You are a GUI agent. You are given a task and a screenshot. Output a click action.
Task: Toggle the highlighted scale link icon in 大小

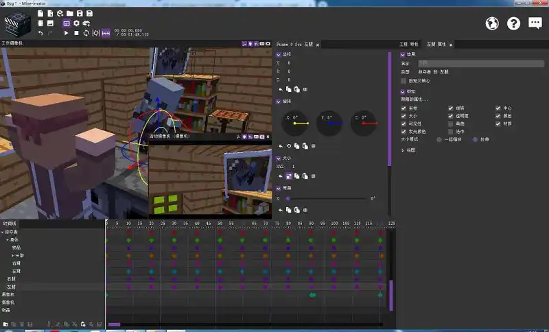(288, 176)
